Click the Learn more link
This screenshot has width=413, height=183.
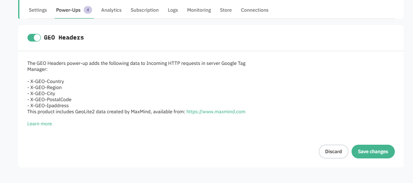point(40,124)
